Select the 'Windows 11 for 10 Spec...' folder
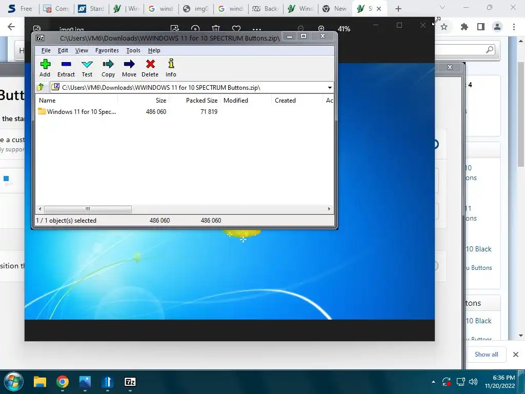Viewport: 525px width, 394px height. coord(77,111)
